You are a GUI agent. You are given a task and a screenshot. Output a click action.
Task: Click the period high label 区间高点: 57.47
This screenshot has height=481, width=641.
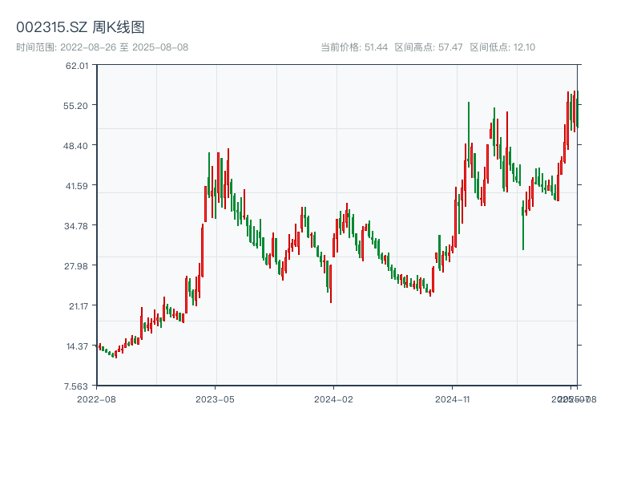429,47
